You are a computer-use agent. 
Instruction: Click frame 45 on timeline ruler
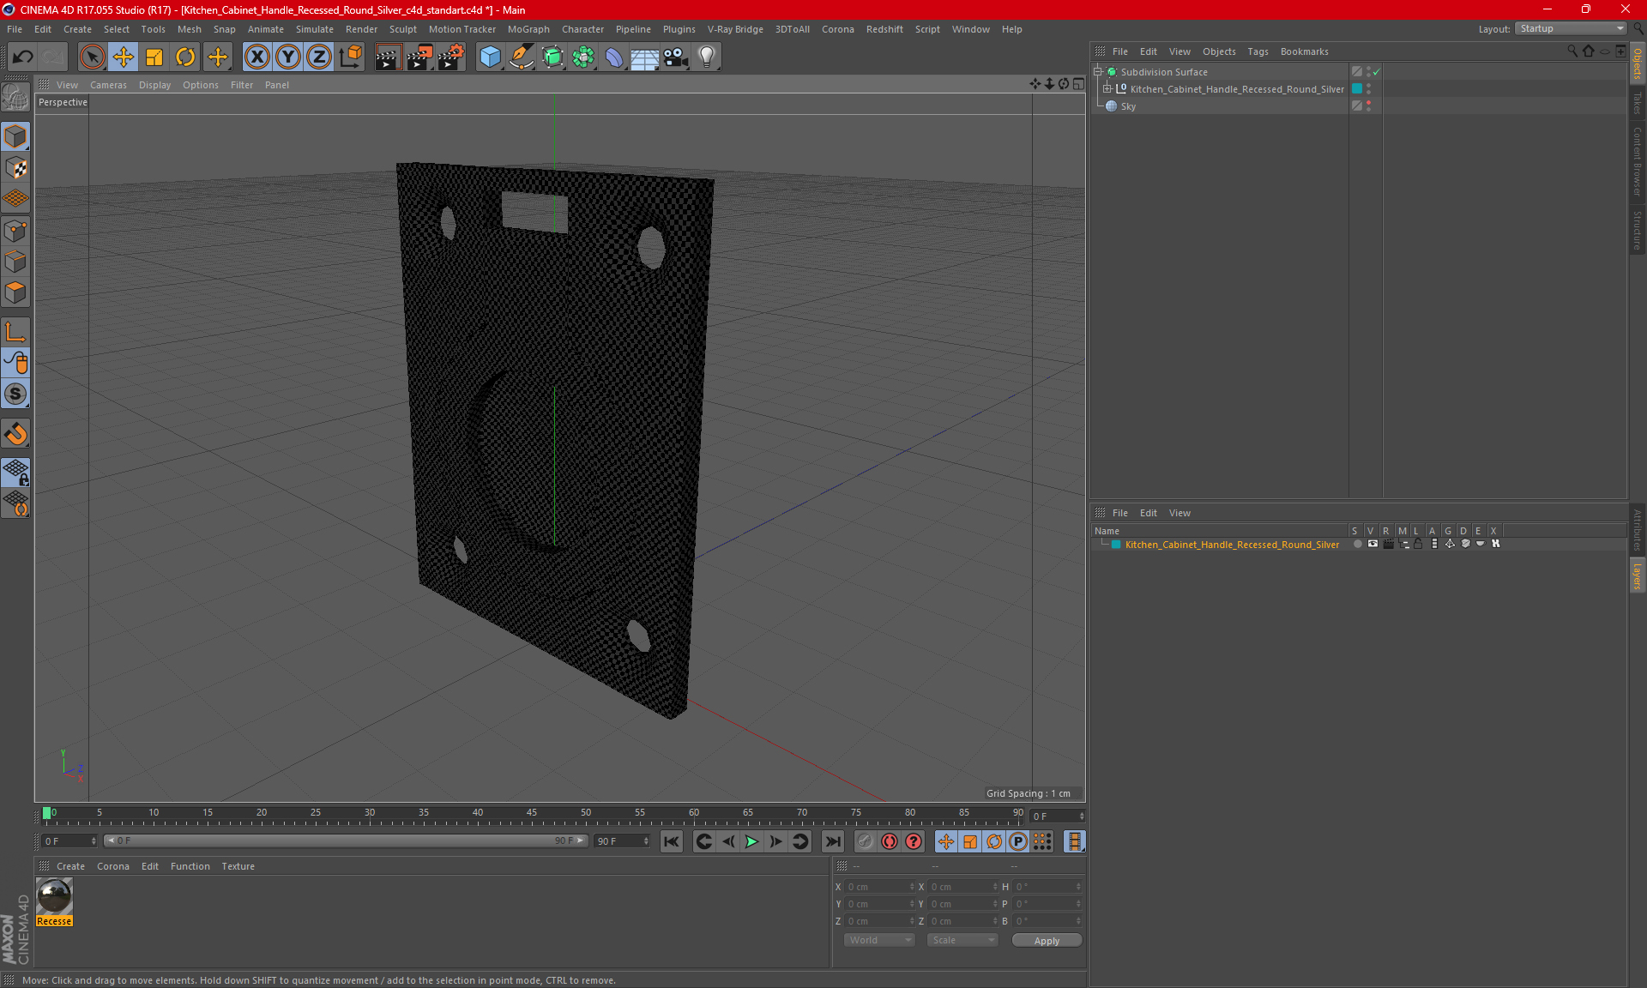tap(532, 813)
